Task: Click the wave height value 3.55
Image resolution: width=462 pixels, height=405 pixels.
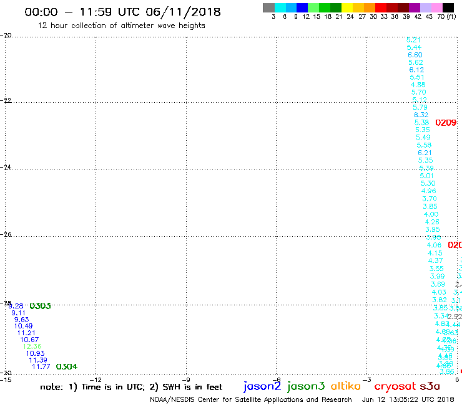Action: point(436,269)
